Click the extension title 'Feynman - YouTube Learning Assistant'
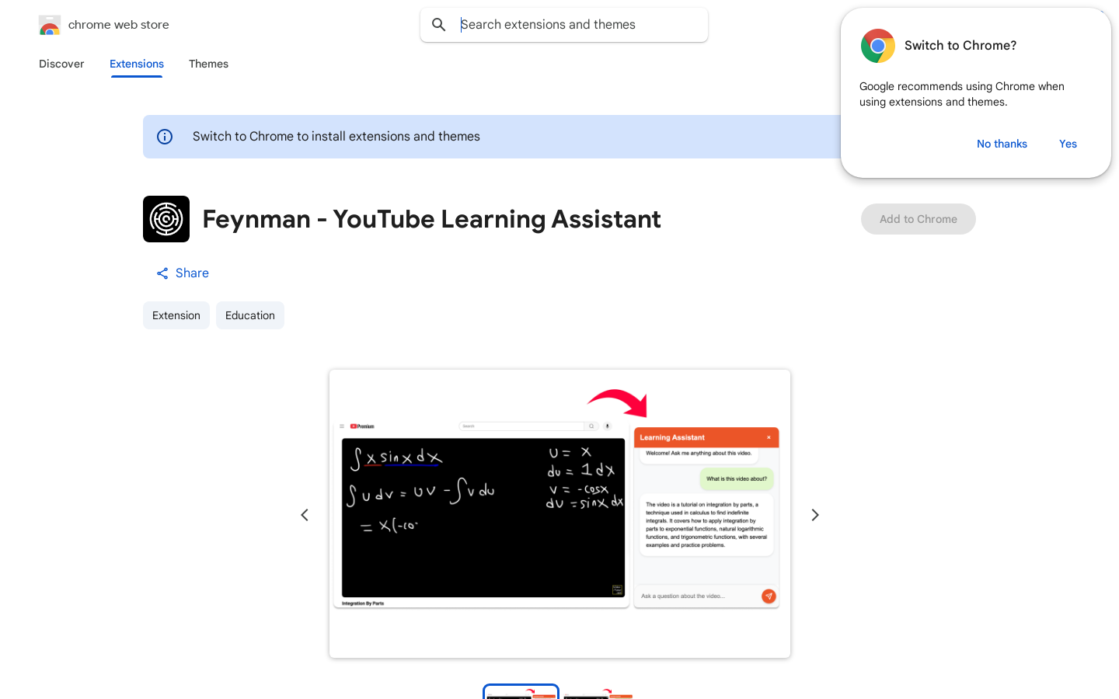This screenshot has width=1119, height=699. (x=431, y=219)
